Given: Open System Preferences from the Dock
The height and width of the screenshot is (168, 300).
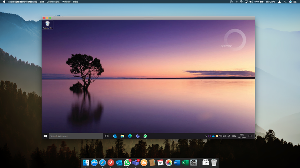Looking at the screenshot, I should tap(194, 163).
